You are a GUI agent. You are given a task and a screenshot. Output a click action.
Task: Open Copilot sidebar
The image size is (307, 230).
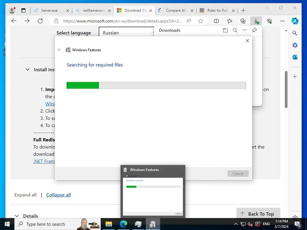tap(295, 21)
